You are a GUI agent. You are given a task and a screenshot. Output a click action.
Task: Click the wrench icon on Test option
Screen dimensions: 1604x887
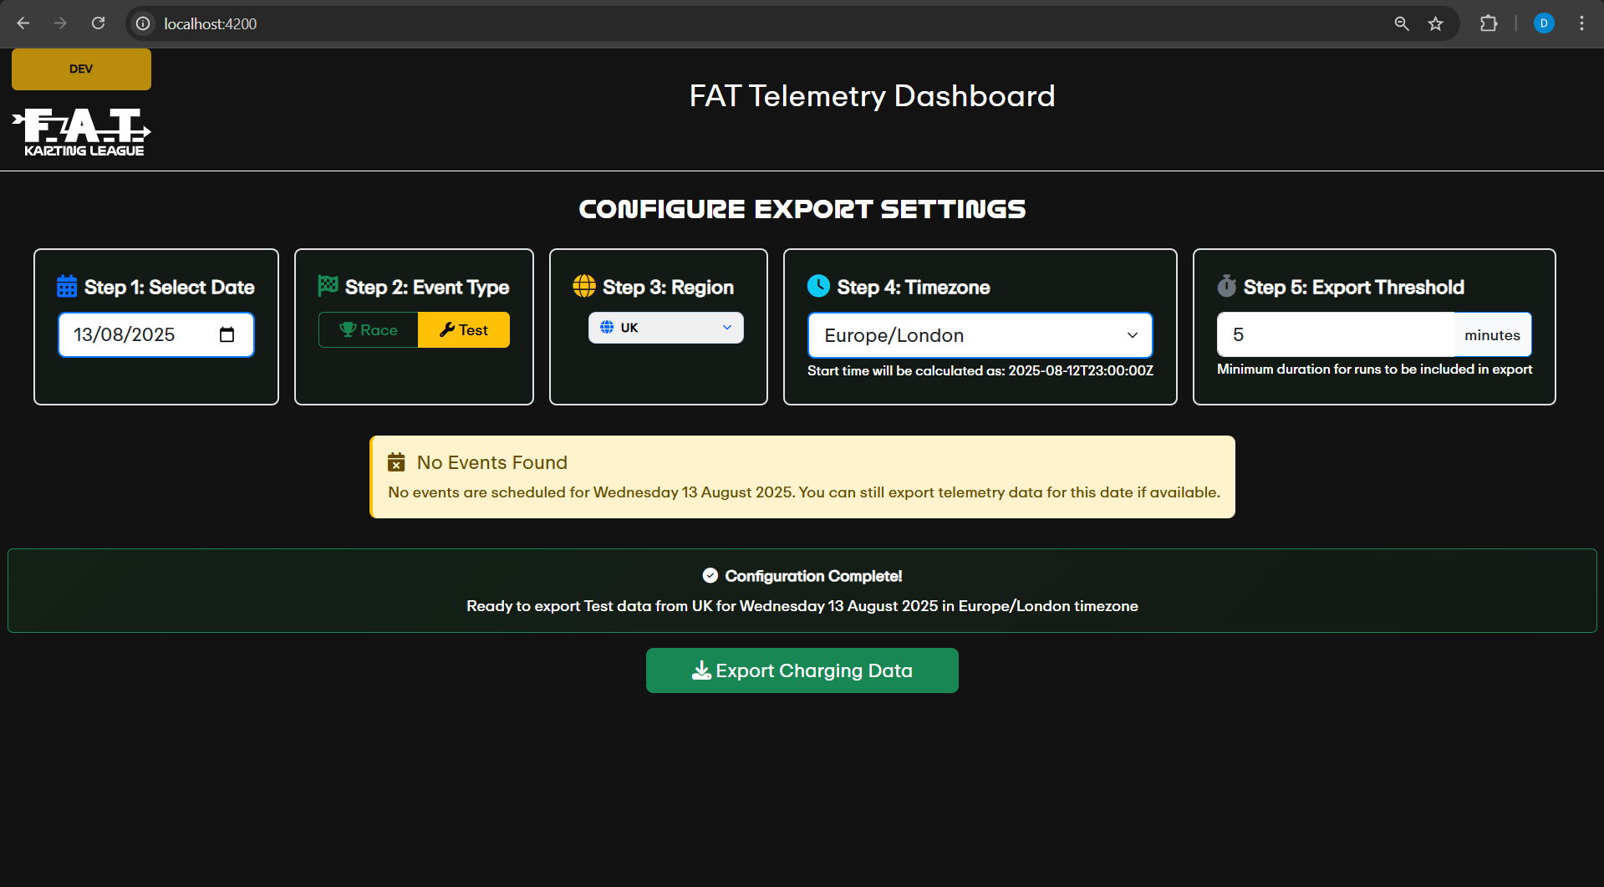447,329
